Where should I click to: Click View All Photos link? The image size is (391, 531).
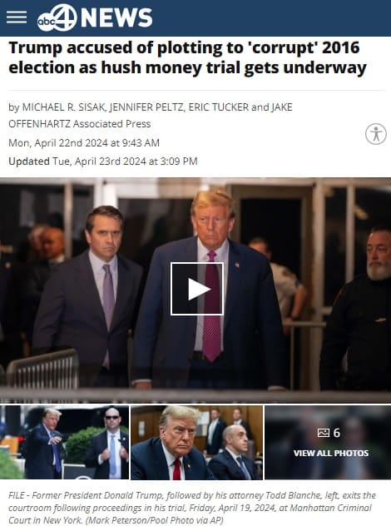point(331,453)
